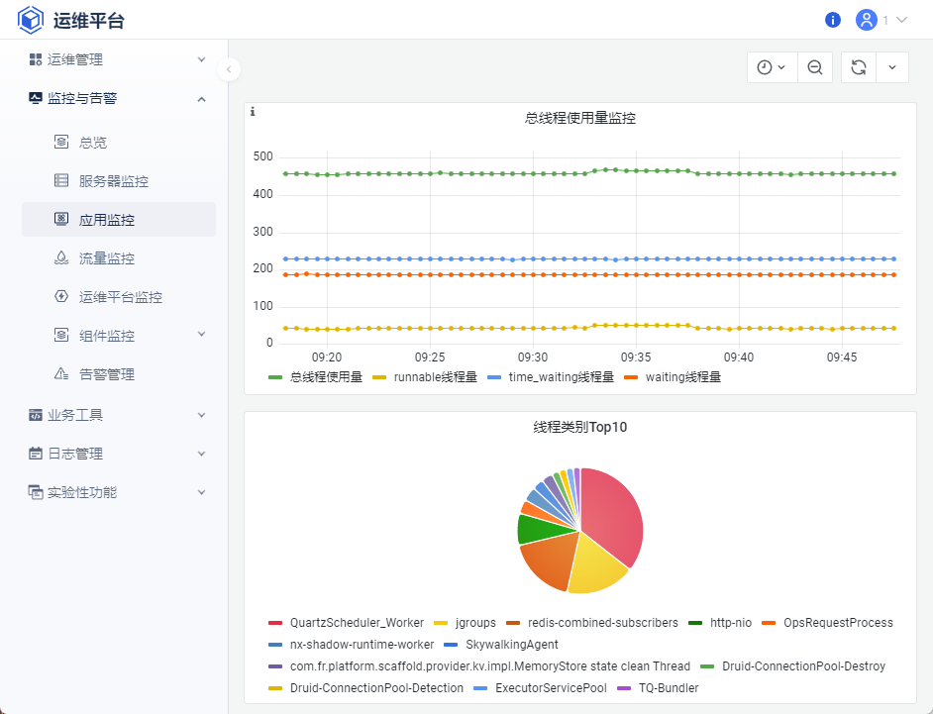This screenshot has height=714, width=933.
Task: Click the refresh dashboard icon
Action: click(859, 67)
